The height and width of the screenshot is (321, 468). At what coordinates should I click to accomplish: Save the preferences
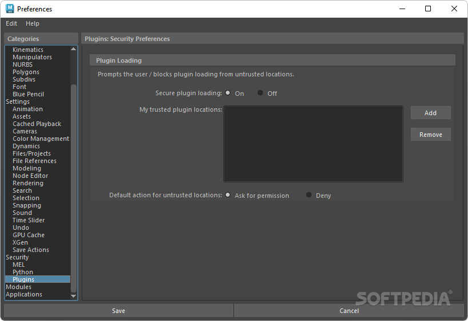coord(118,311)
